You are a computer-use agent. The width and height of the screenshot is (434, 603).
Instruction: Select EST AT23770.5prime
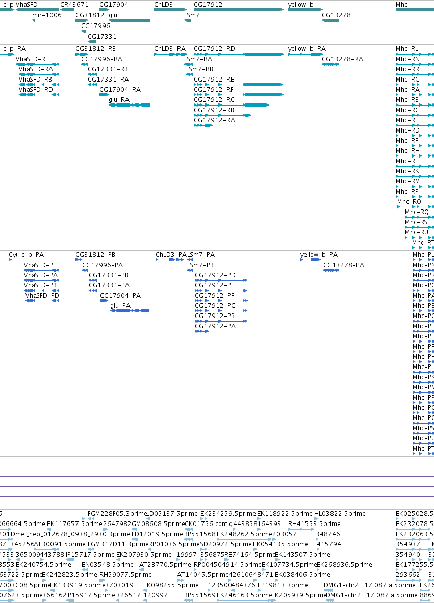[165, 565]
